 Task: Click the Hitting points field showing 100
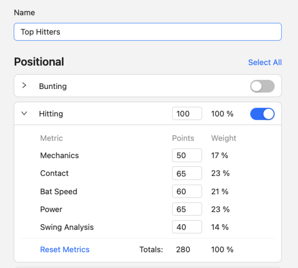(x=187, y=113)
